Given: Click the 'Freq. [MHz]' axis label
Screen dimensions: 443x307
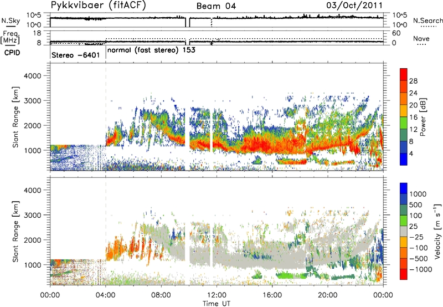Looking at the screenshot, I should tap(11, 37).
